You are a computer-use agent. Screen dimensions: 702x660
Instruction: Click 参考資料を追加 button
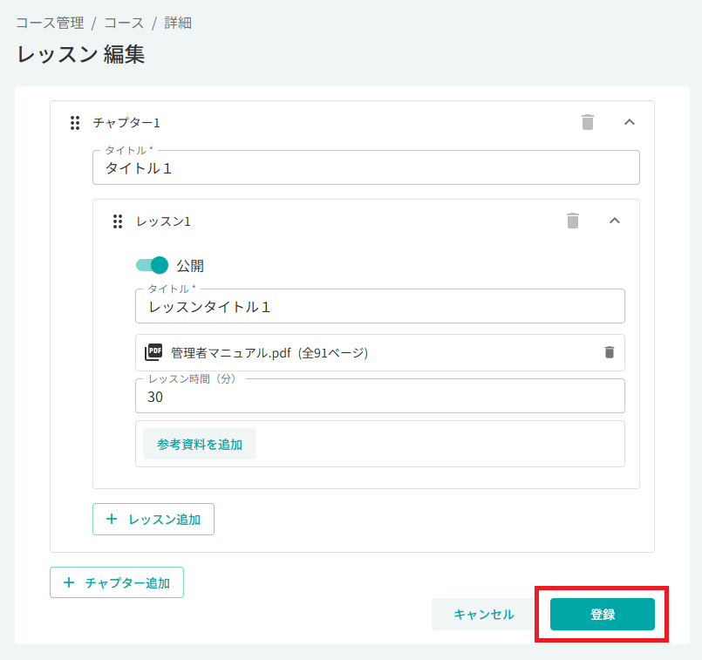point(200,444)
